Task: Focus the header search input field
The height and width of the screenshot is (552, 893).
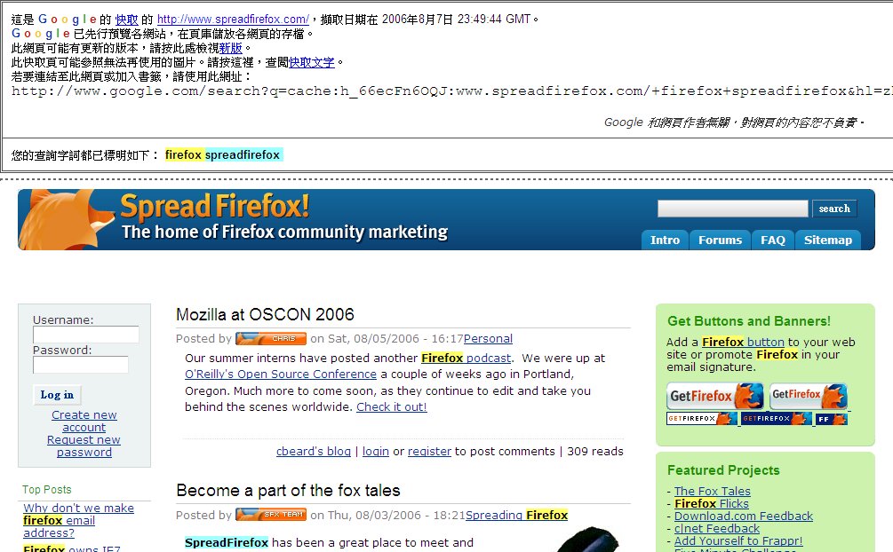Action: (x=732, y=209)
